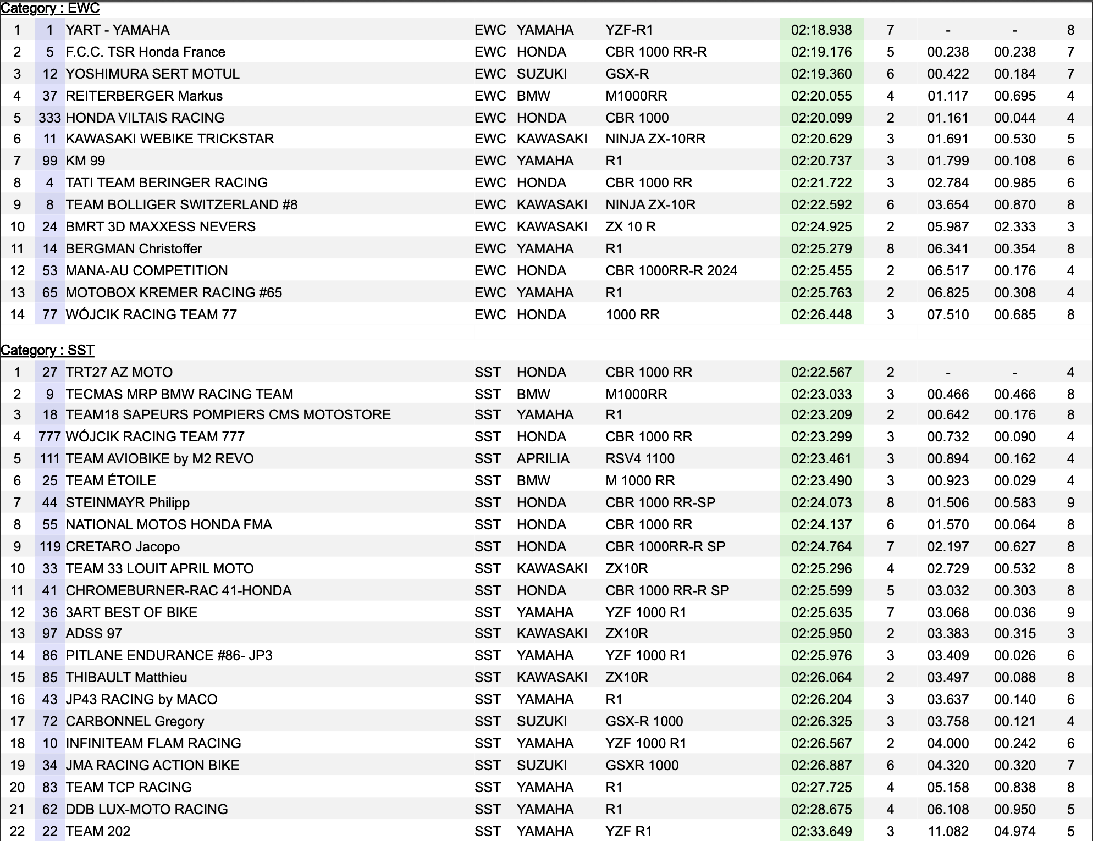Select the YART - YAMAHA team name

[117, 30]
